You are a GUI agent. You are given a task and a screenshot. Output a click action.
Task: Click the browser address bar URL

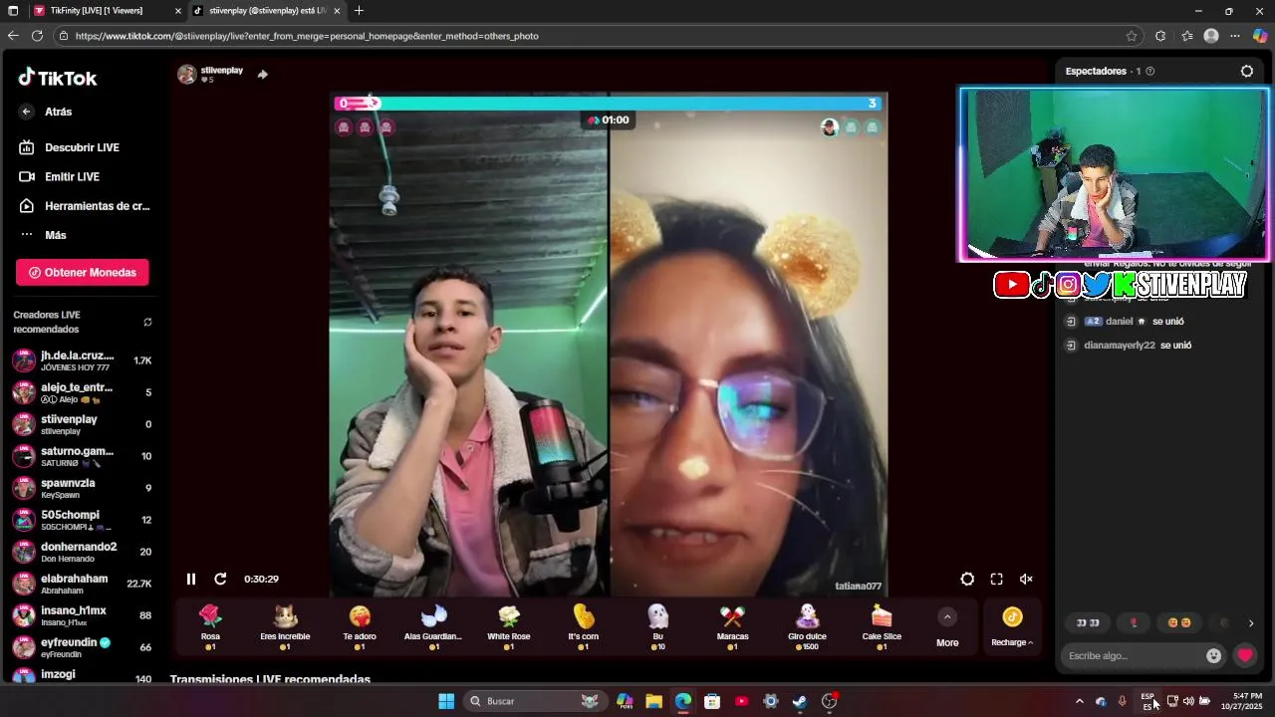[x=307, y=36]
